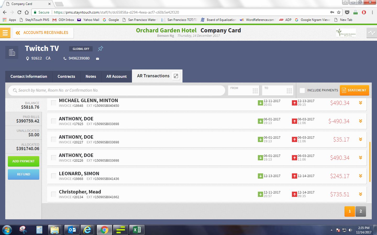Open Excel from the taskbar
Viewport: 377px width, 235px height.
(x=137, y=230)
